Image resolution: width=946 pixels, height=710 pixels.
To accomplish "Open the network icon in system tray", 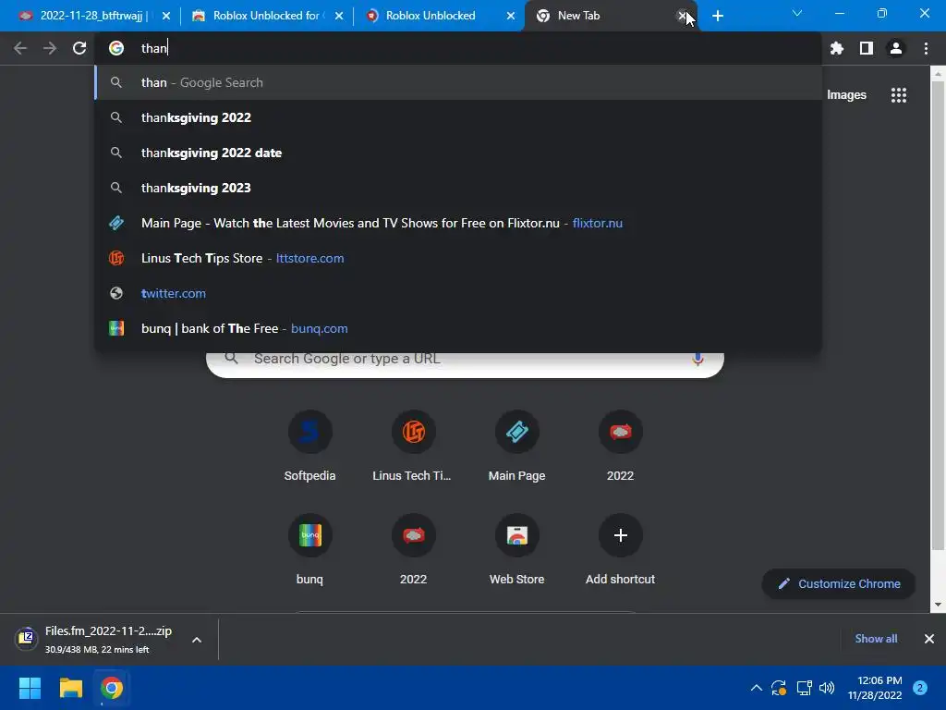I will click(804, 688).
